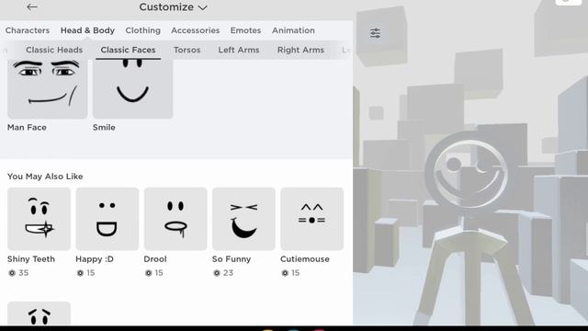588x331 pixels.
Task: Click the Happy :D name
Action: tap(95, 259)
